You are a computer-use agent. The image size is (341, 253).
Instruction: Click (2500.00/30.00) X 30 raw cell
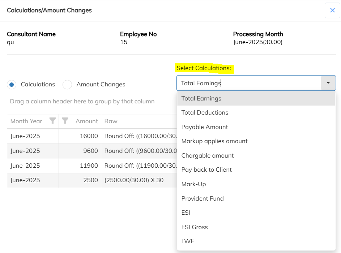pos(139,180)
